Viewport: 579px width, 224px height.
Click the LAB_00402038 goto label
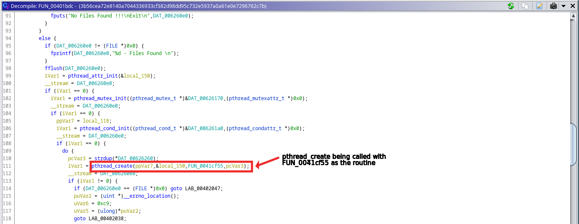point(107,219)
